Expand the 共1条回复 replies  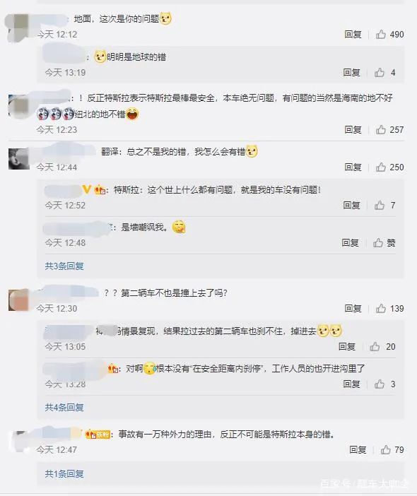click(64, 473)
